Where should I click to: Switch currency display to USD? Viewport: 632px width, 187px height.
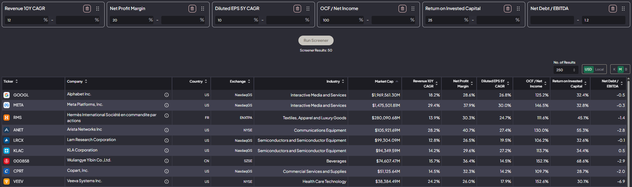click(x=588, y=69)
